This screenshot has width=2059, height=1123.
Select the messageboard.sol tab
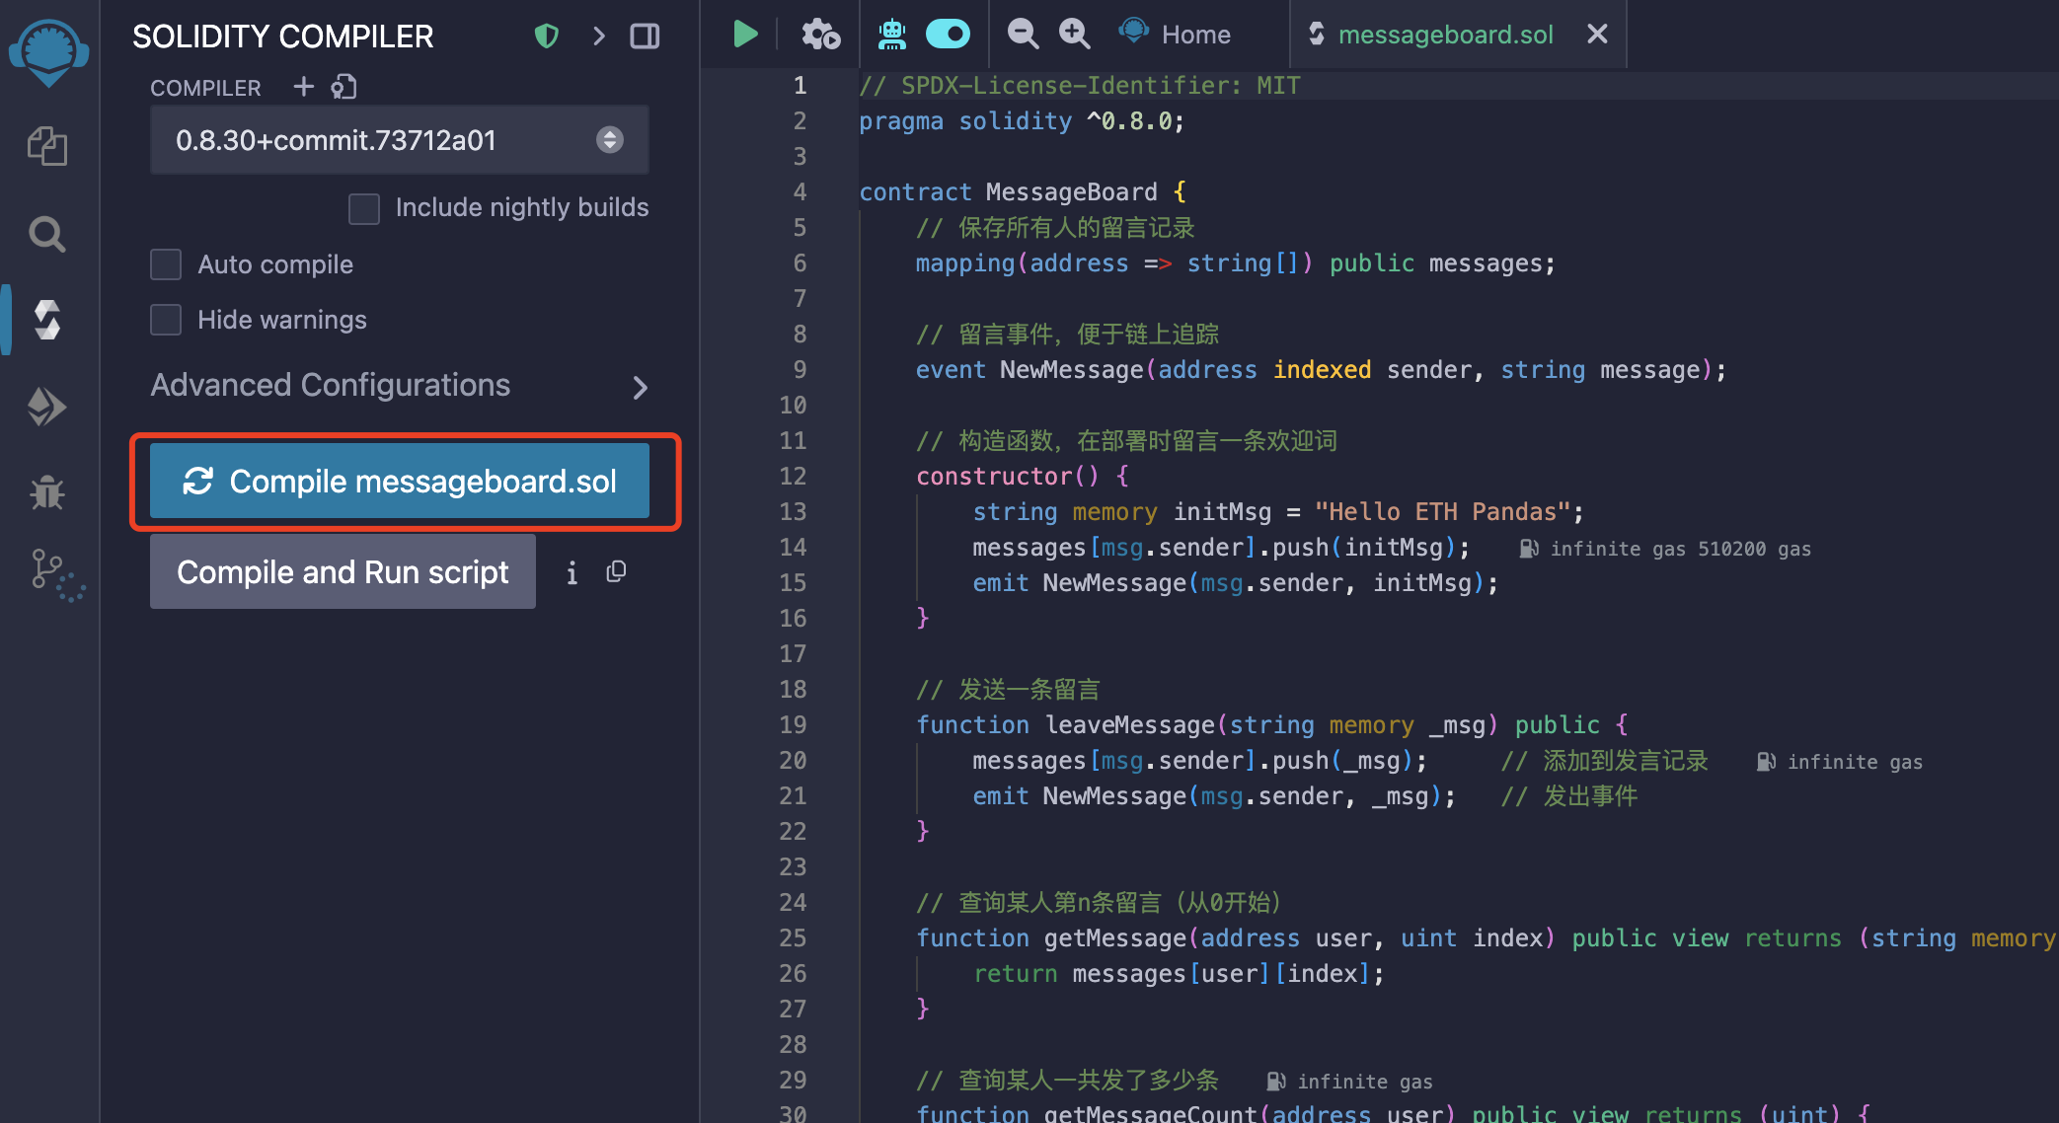pos(1445,35)
